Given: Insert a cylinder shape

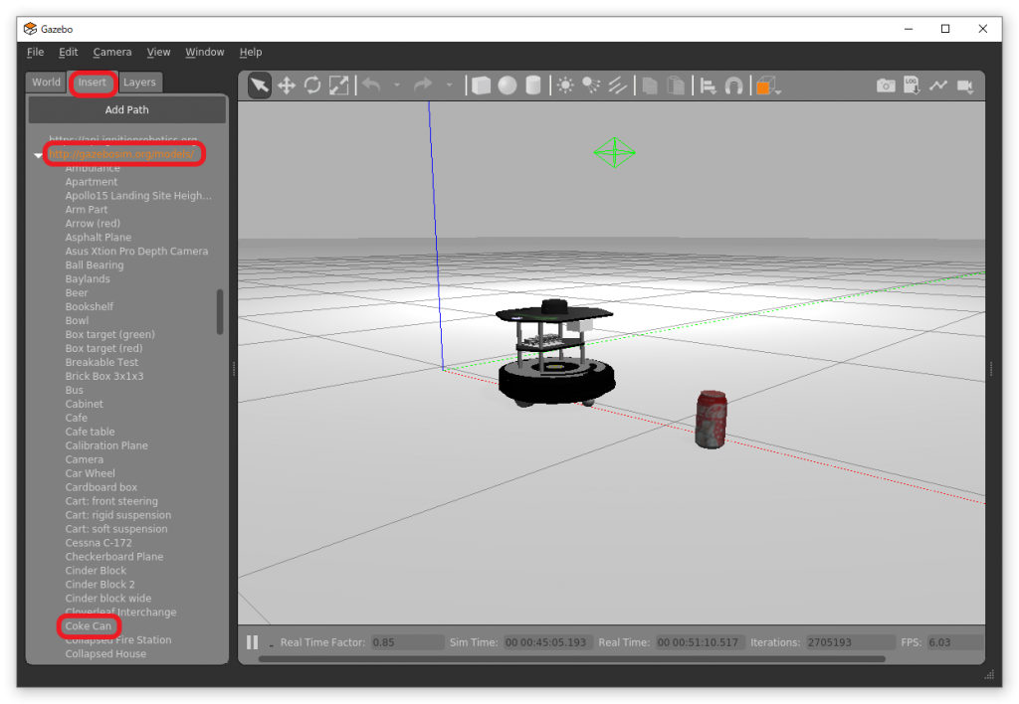Looking at the screenshot, I should pyautogui.click(x=533, y=86).
